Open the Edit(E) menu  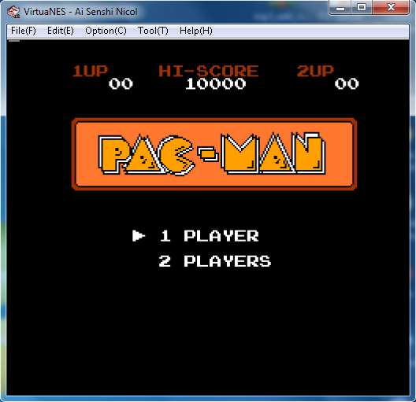61,31
